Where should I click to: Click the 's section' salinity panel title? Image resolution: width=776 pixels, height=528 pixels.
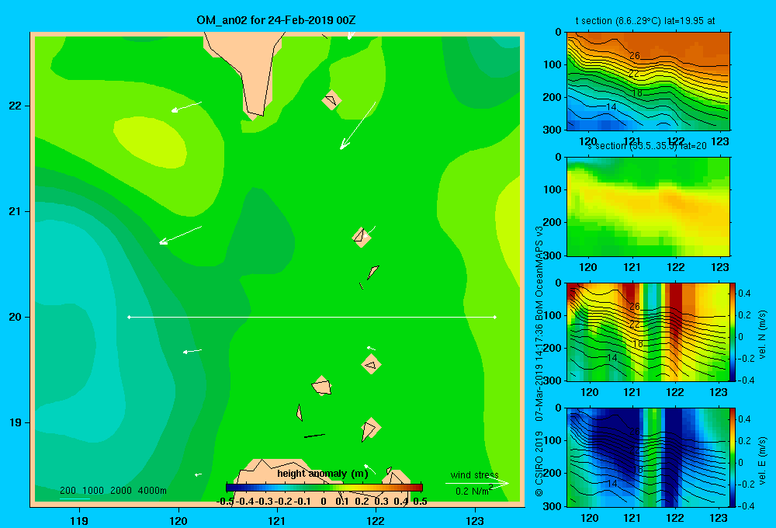coord(646,146)
